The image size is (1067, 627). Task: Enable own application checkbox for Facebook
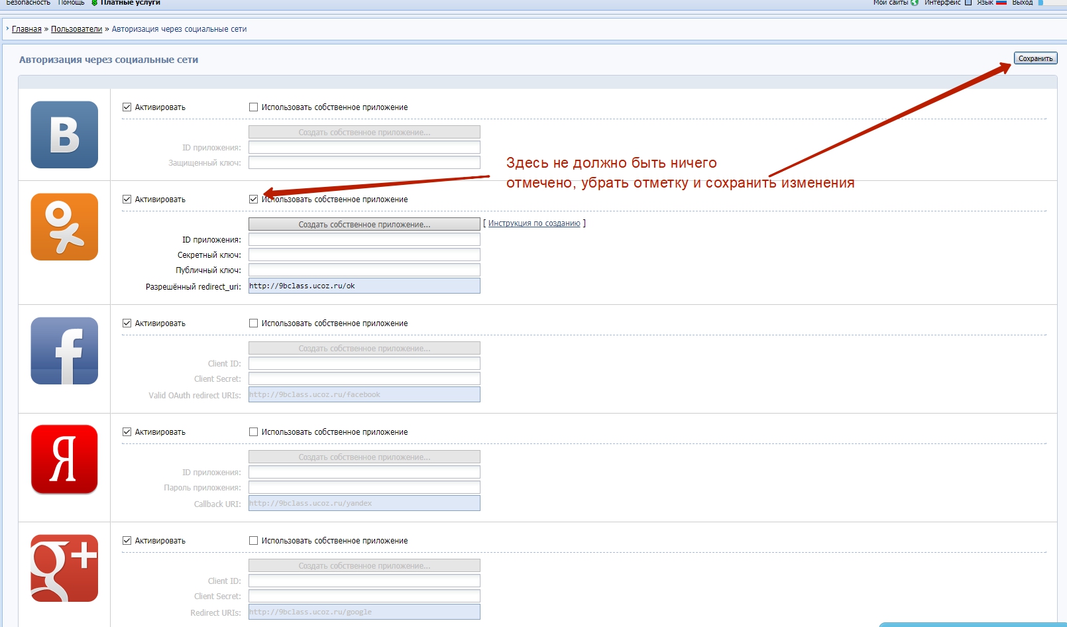pos(253,323)
